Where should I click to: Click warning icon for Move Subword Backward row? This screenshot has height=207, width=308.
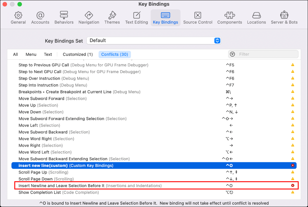tap(293, 132)
